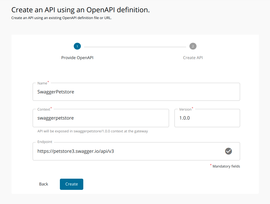Click the Back button
Image resolution: width=270 pixels, height=204 pixels.
click(44, 184)
